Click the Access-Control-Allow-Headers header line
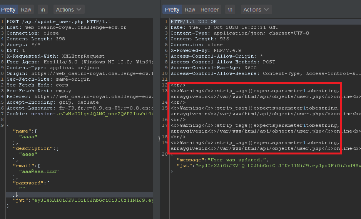Viewport: 361px width, 219px height. pos(266,73)
